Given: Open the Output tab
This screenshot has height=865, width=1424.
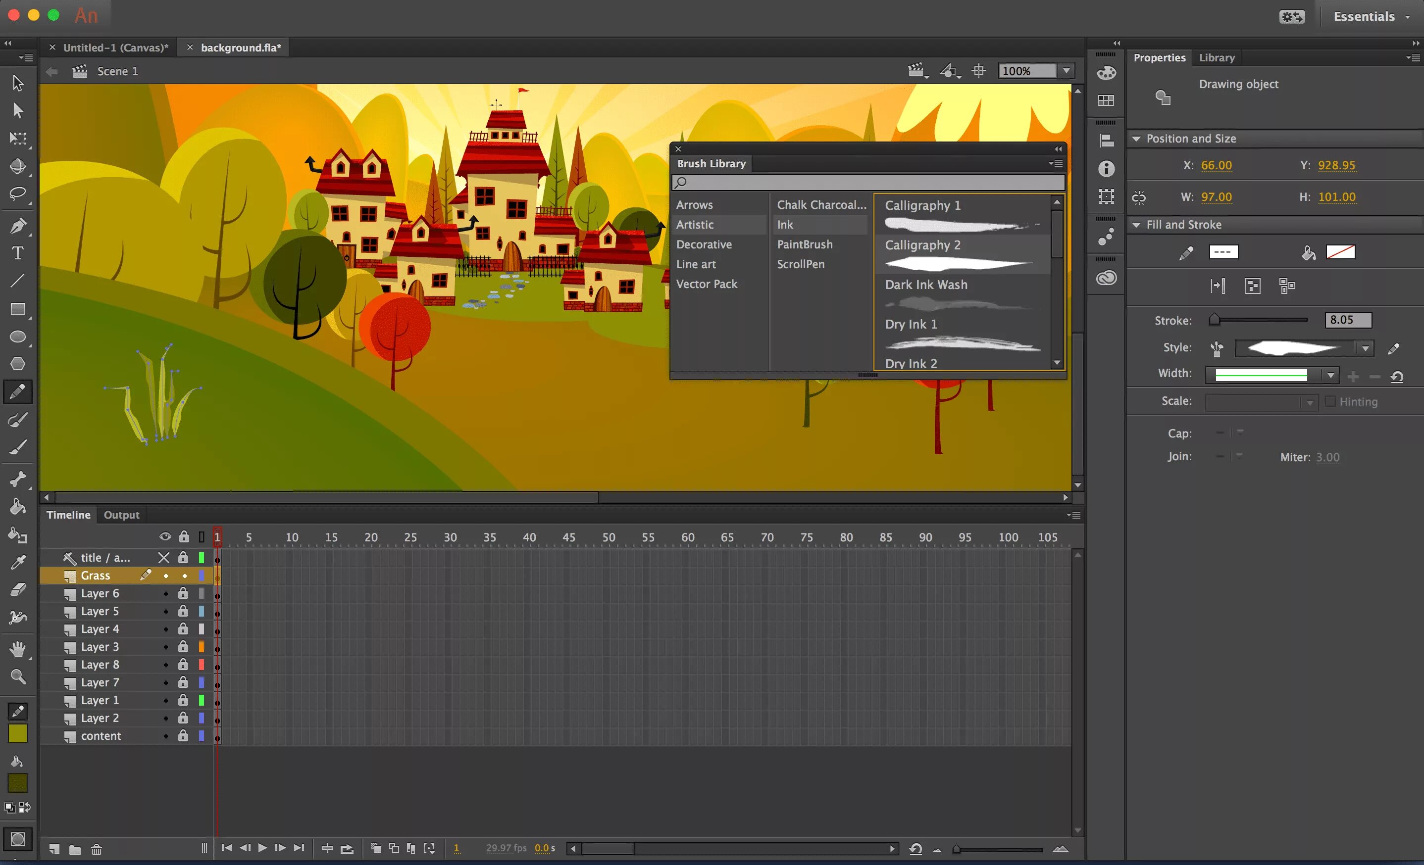Looking at the screenshot, I should pyautogui.click(x=121, y=515).
